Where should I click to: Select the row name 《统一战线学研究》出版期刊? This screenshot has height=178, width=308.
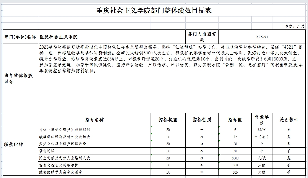coord(64,130)
